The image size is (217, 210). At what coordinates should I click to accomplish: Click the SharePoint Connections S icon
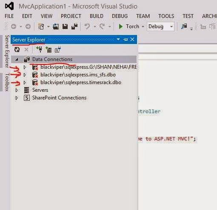[x=27, y=98]
